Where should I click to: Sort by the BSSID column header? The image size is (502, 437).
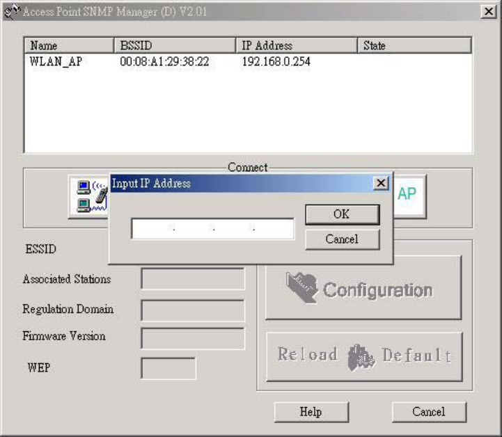click(x=175, y=45)
